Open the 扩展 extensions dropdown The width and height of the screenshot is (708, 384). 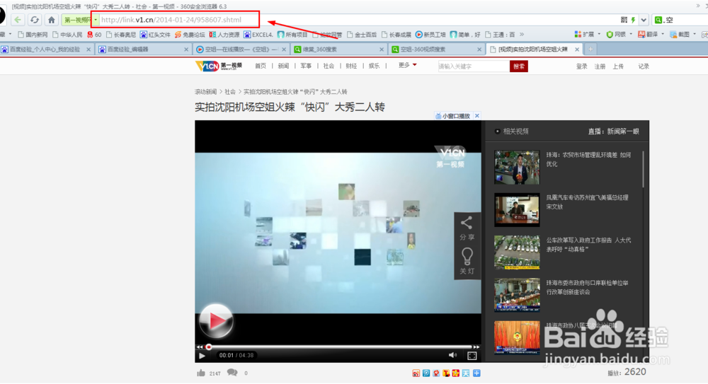587,34
